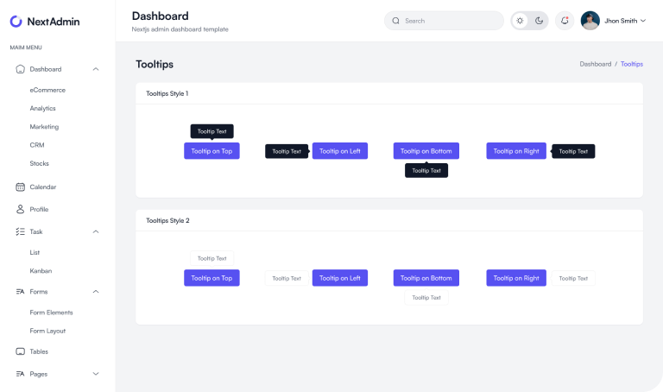Click the Tables icon in sidebar
This screenshot has height=392, width=663.
coord(21,351)
